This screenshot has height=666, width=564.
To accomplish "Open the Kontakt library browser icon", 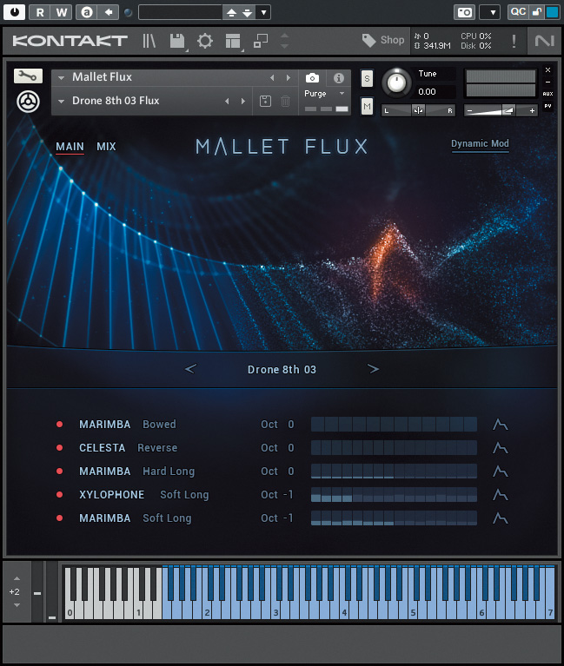I will click(x=149, y=41).
